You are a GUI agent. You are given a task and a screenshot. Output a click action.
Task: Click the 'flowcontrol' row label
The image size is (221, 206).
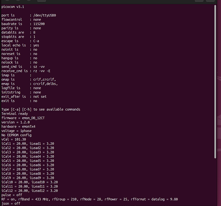[x=12, y=19]
